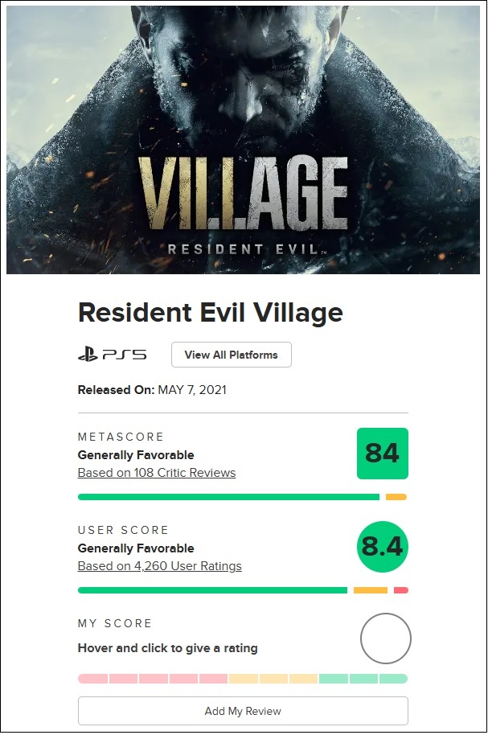This screenshot has height=735, width=488.
Task: Click red negative portion of User Score bar
Action: 400,590
